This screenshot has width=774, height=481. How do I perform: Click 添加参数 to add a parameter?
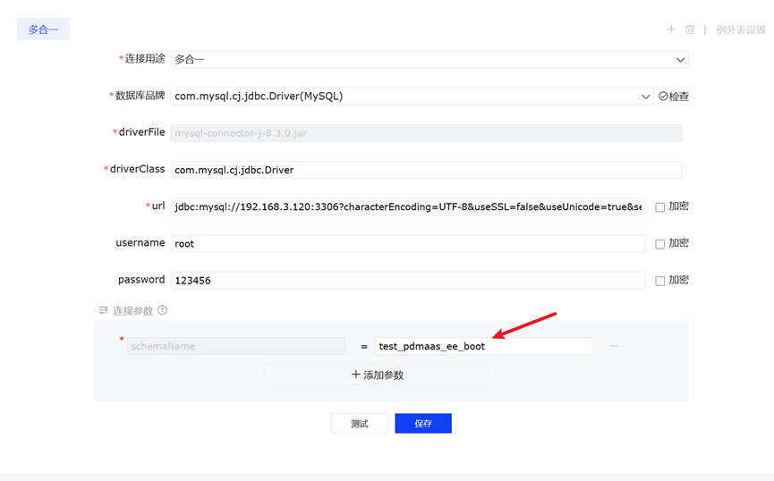click(x=377, y=375)
